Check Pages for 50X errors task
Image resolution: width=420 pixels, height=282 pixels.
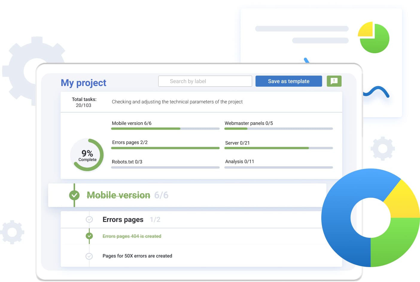coord(89,256)
